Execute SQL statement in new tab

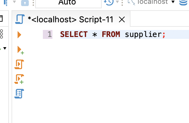pyautogui.click(x=20, y=50)
